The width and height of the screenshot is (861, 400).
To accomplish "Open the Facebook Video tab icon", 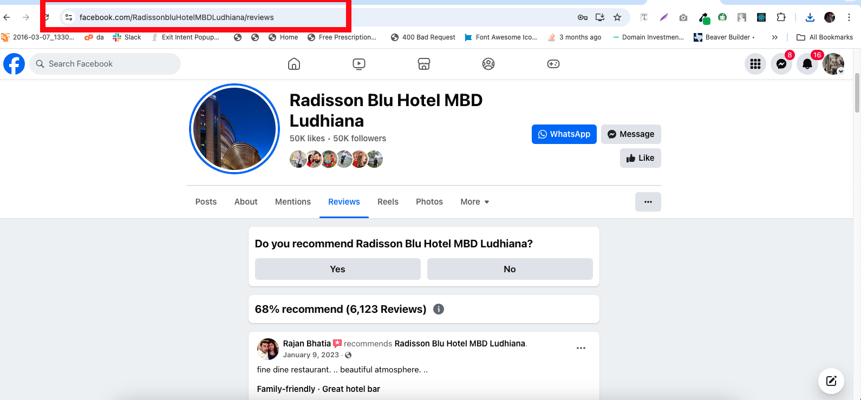I will [358, 64].
